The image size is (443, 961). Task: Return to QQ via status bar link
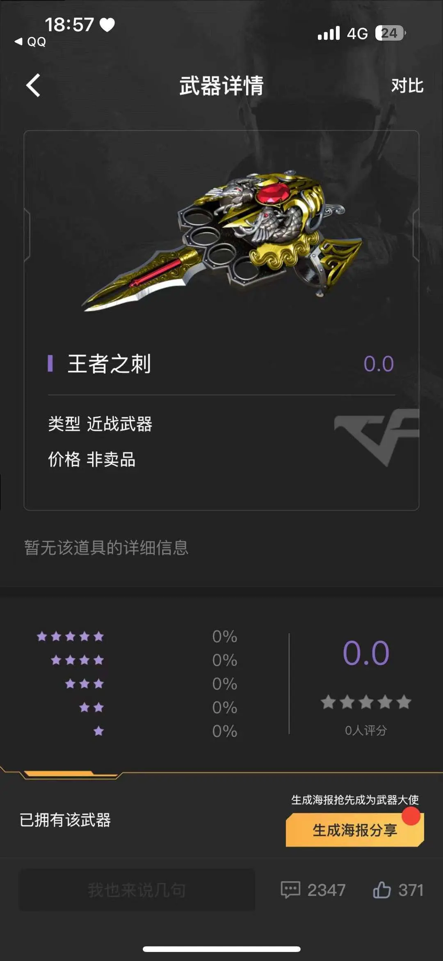coord(30,41)
